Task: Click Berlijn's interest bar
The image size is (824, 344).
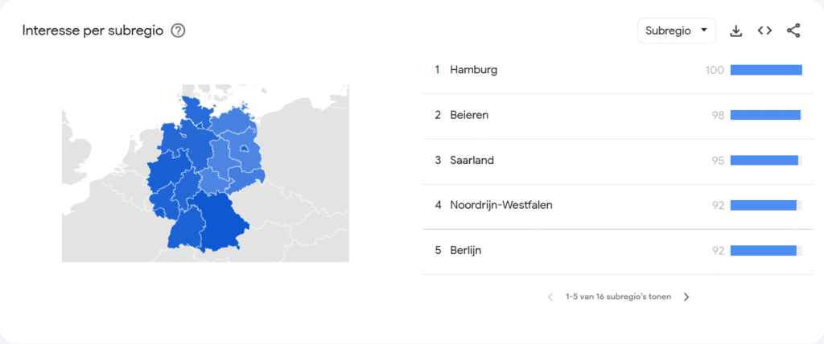Action: click(x=763, y=250)
